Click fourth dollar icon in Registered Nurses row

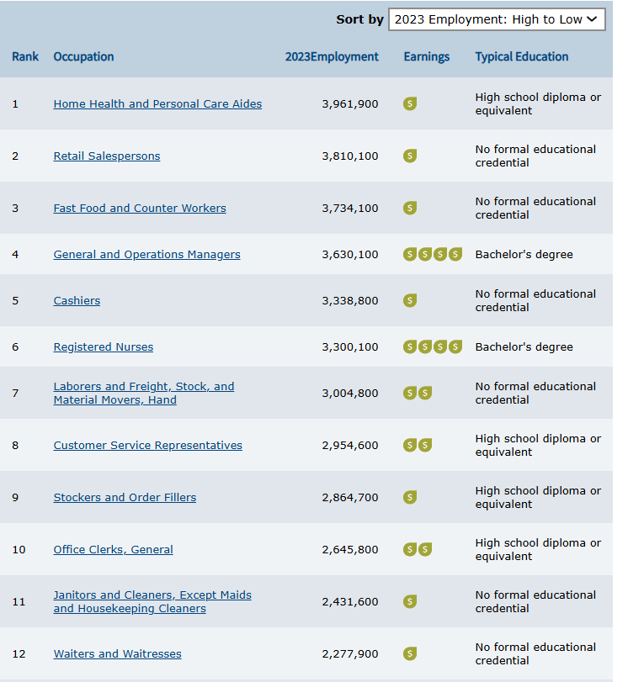click(455, 347)
